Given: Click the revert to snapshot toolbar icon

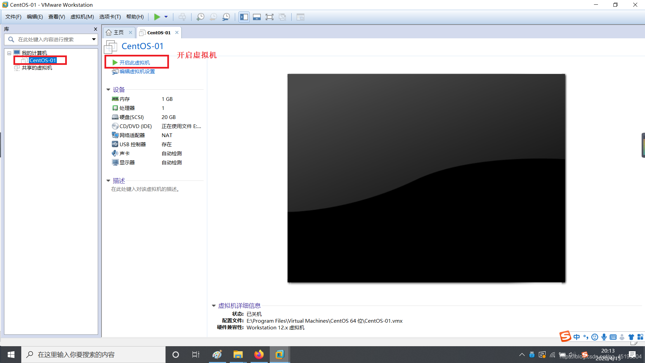Looking at the screenshot, I should pos(213,17).
